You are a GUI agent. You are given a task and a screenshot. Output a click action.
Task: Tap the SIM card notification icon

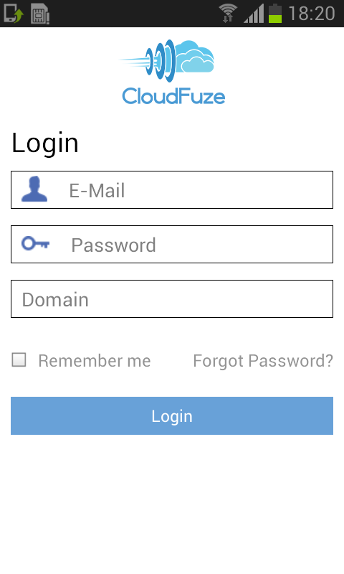(x=40, y=14)
